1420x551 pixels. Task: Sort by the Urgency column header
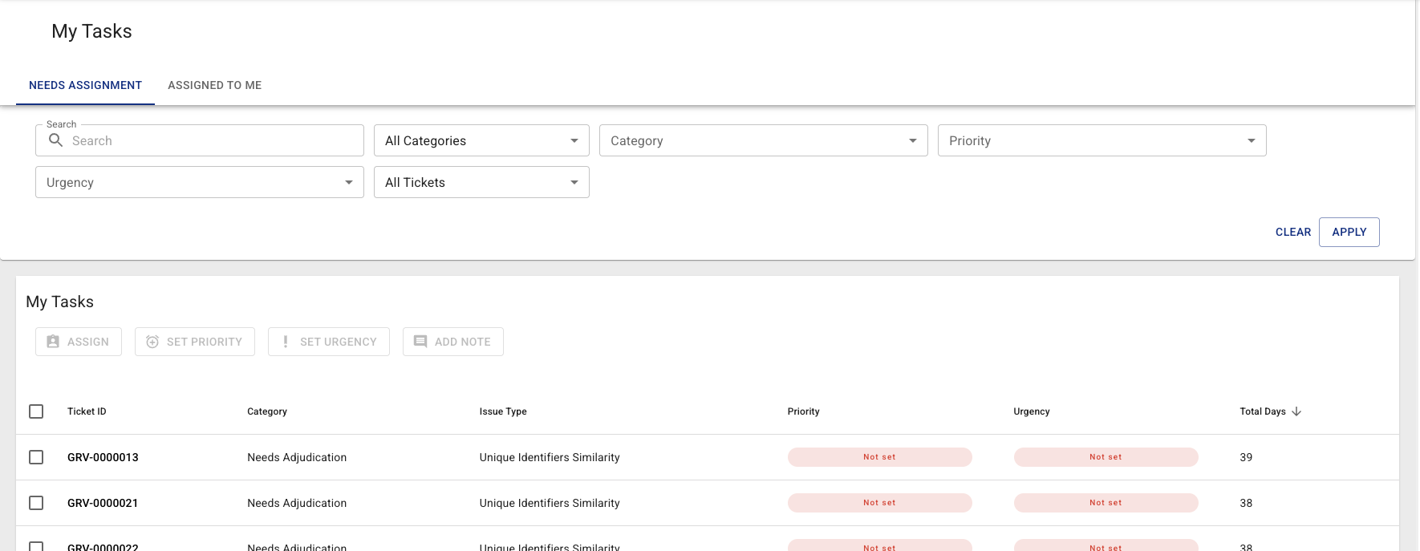[x=1032, y=411]
